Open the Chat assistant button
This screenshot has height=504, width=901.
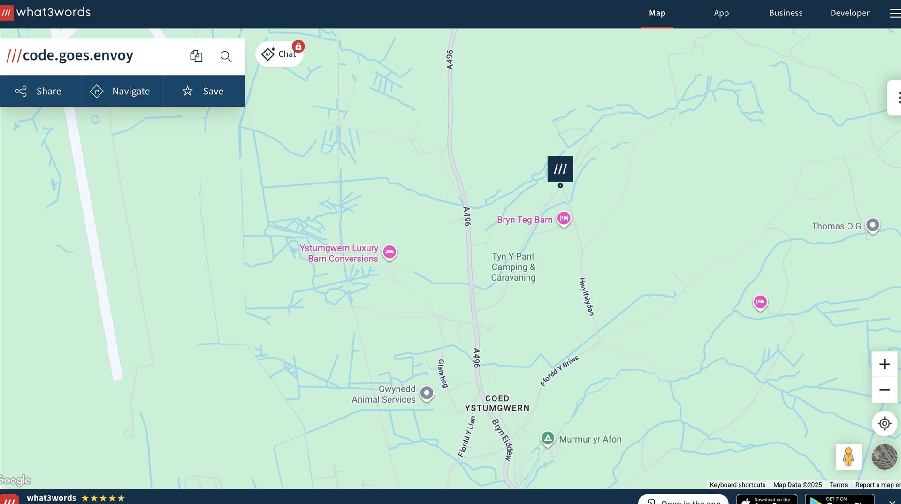tap(280, 54)
